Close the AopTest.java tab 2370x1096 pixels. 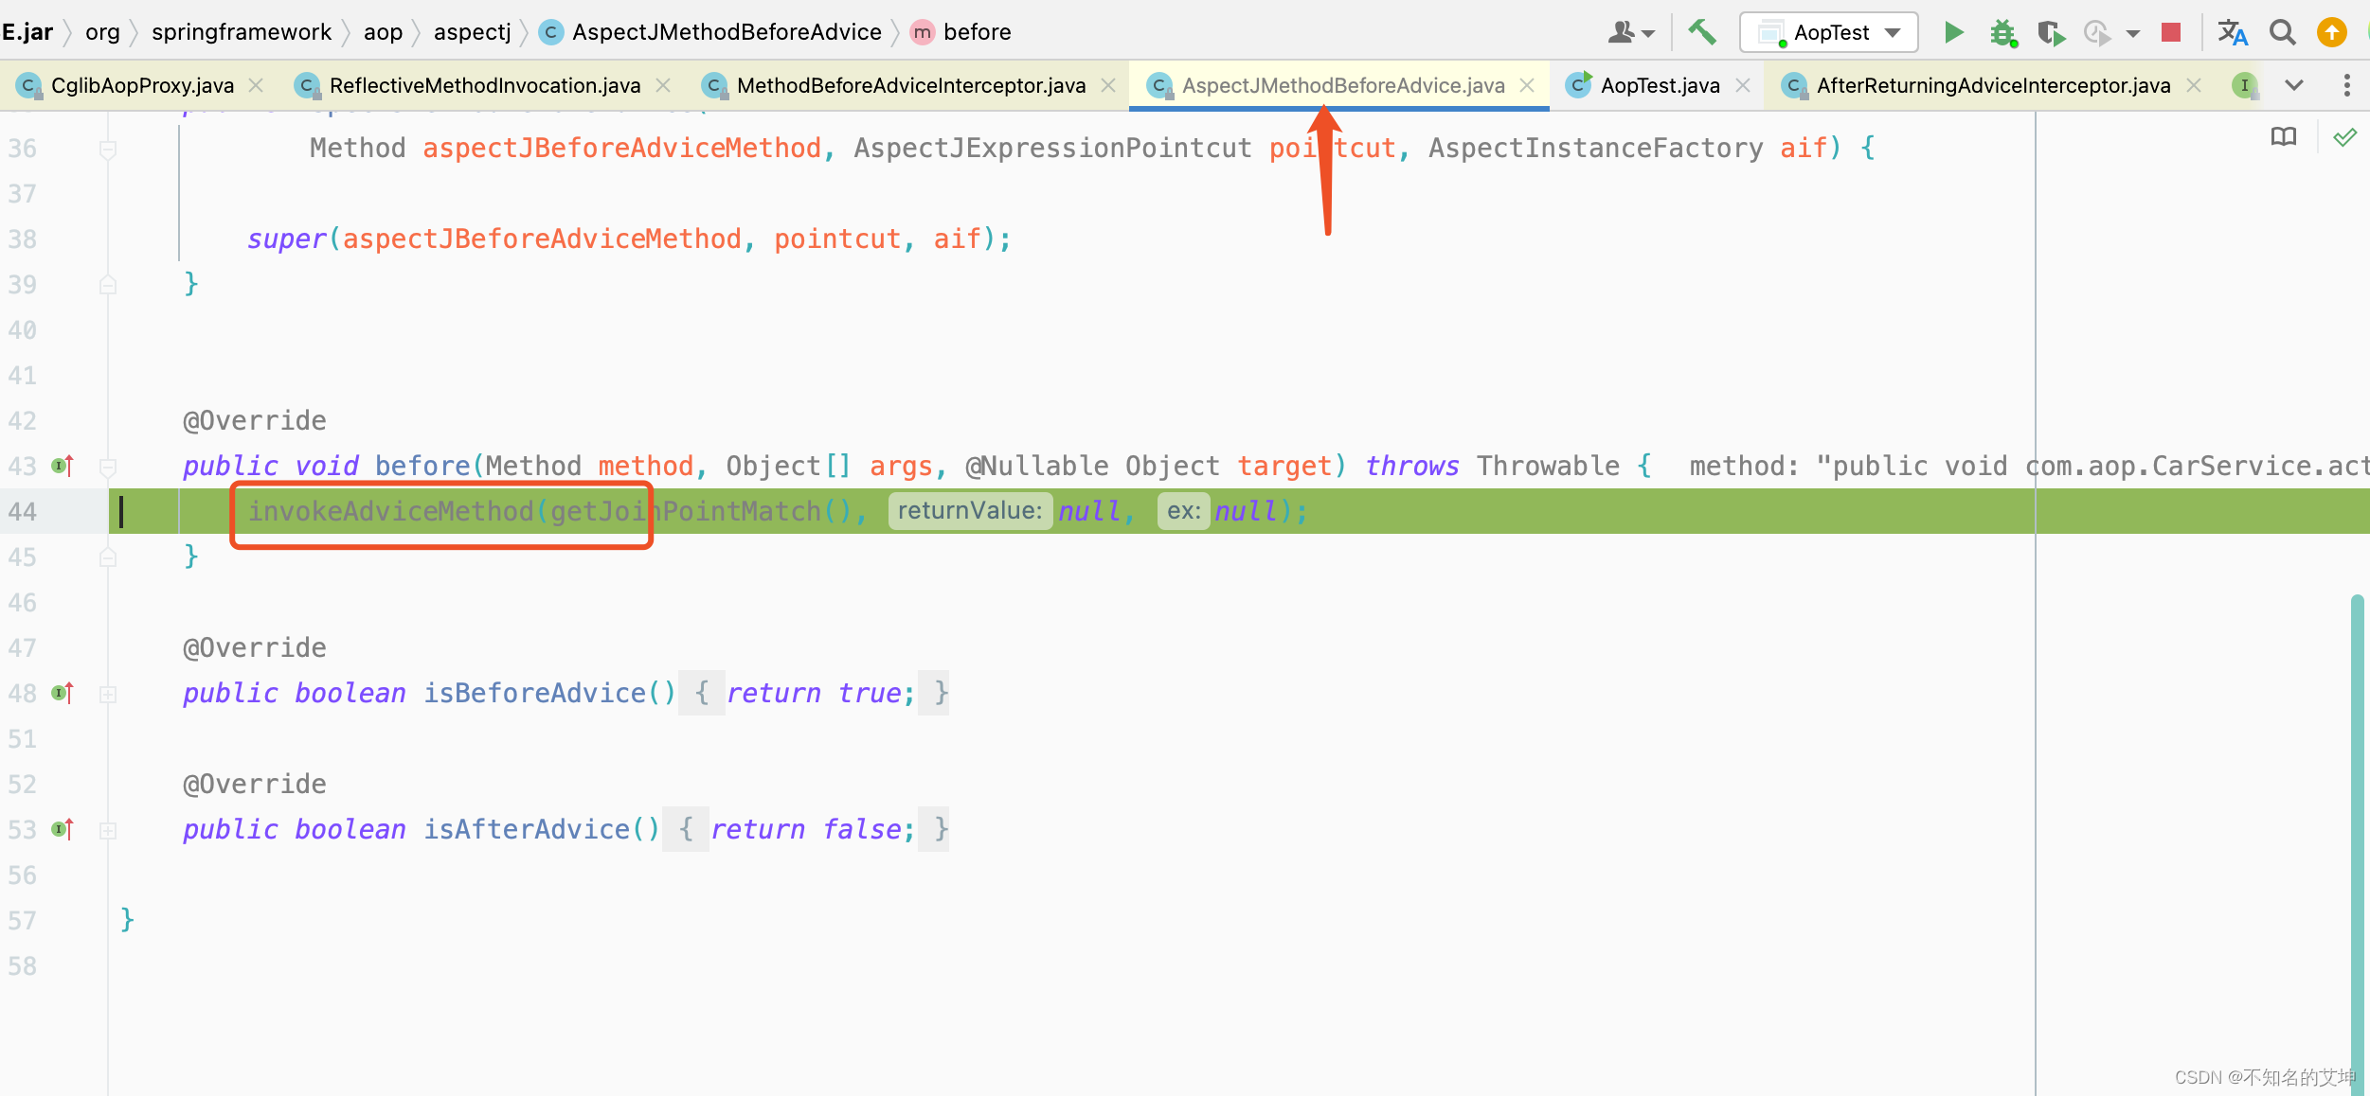(x=1742, y=85)
